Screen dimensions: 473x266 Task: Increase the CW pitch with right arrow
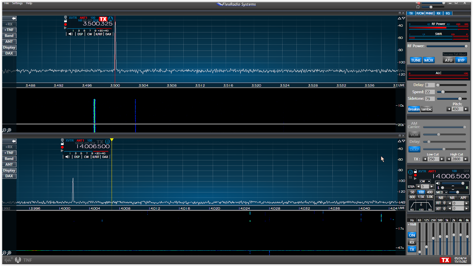click(x=466, y=109)
